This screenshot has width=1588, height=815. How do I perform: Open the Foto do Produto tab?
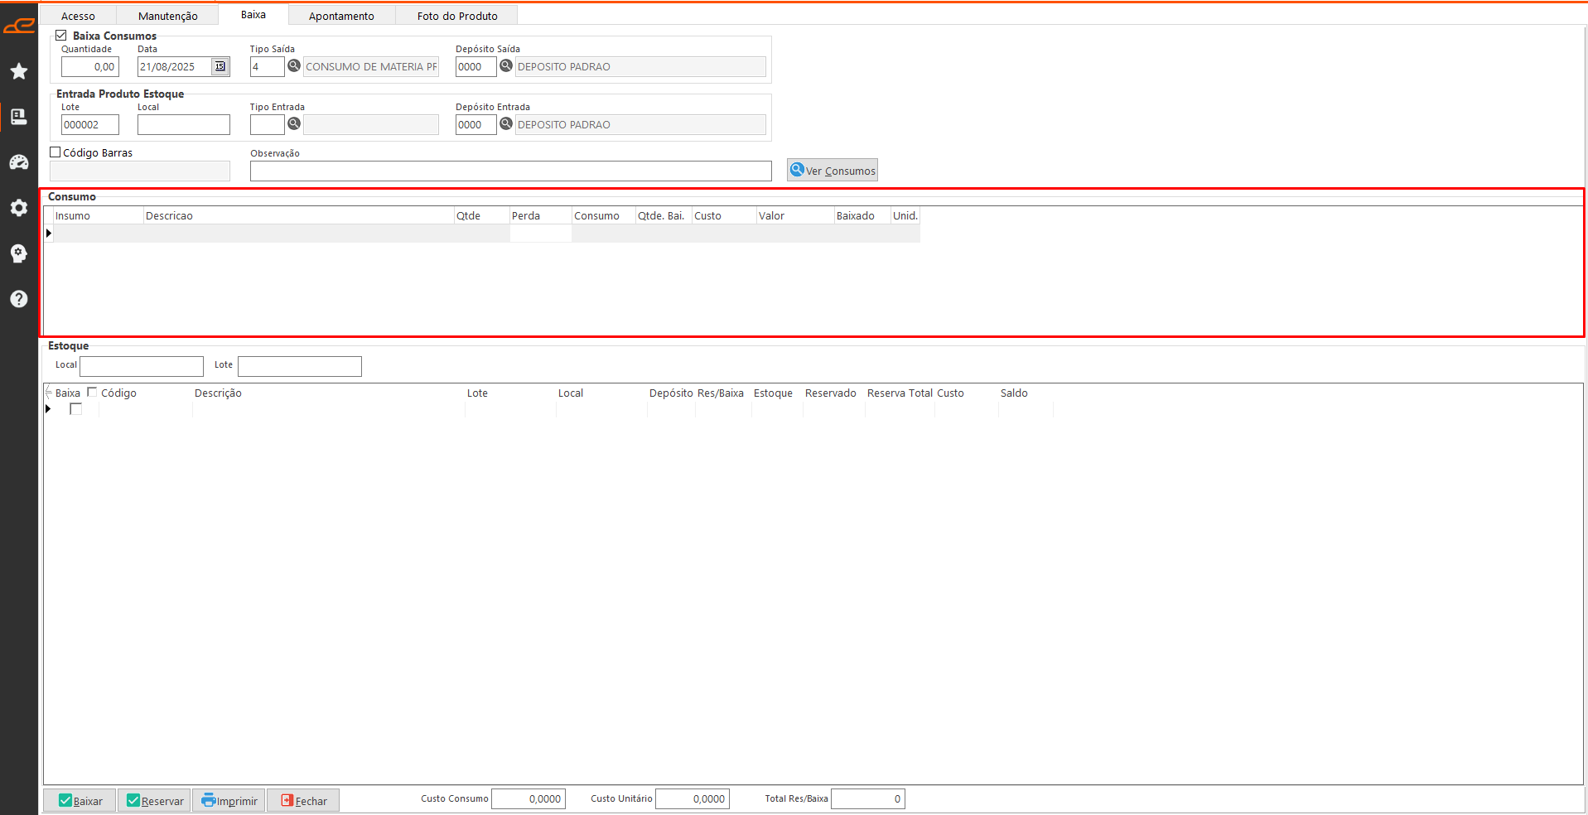pyautogui.click(x=456, y=16)
